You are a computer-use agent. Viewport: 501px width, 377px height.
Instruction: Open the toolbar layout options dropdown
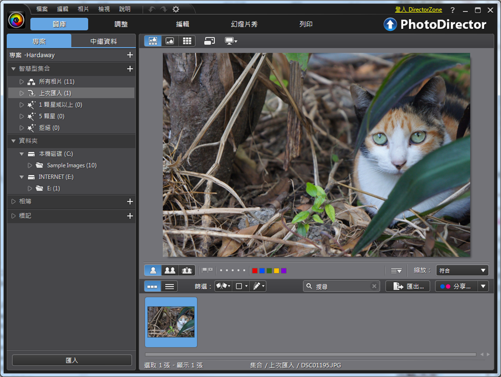(396, 270)
